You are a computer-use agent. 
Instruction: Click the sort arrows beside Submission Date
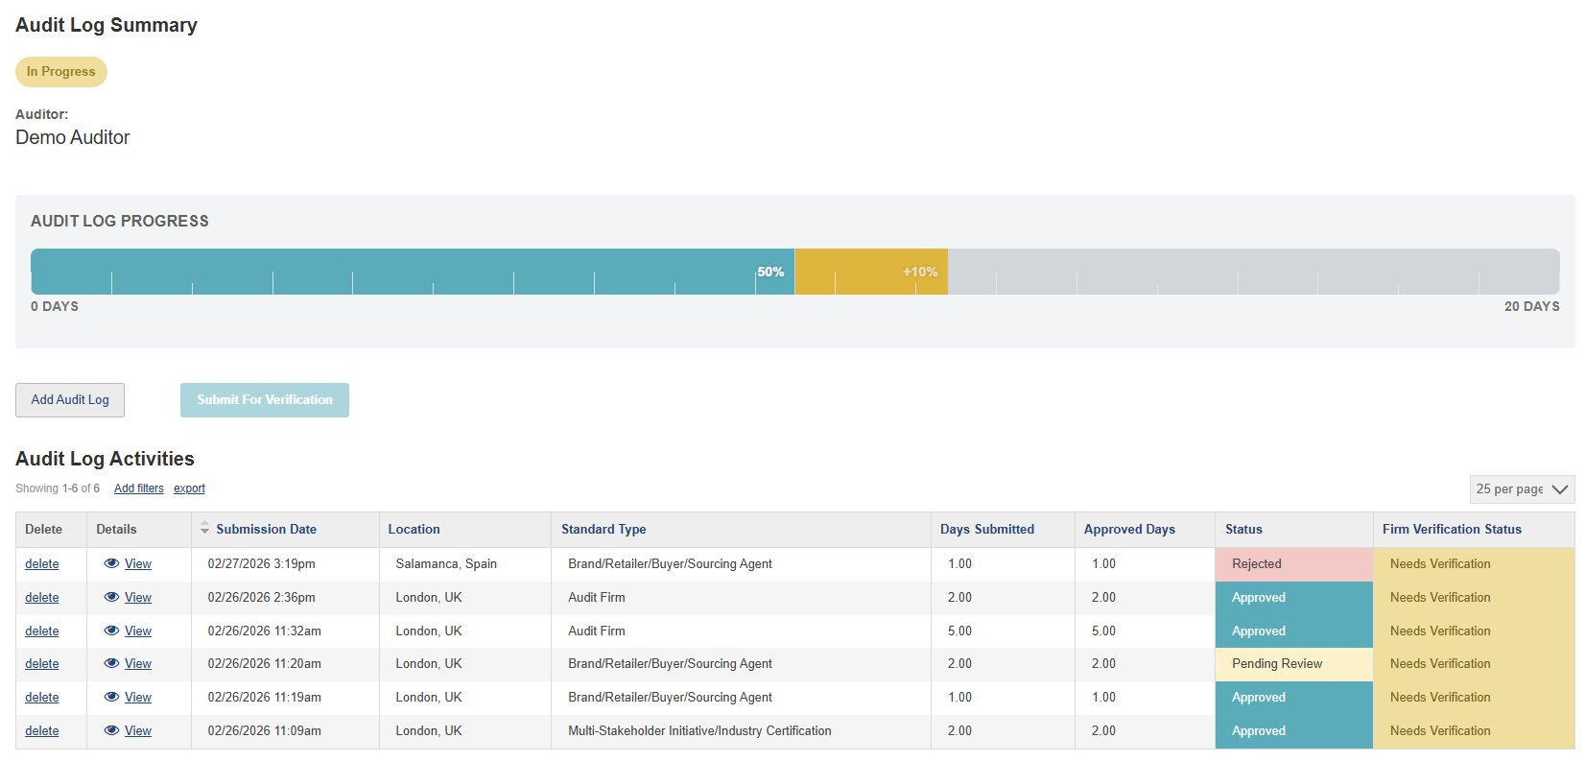(204, 529)
